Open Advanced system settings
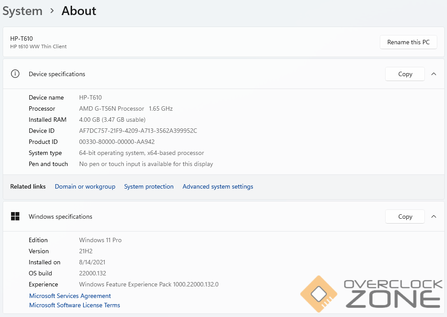This screenshot has width=447, height=317. 218,187
